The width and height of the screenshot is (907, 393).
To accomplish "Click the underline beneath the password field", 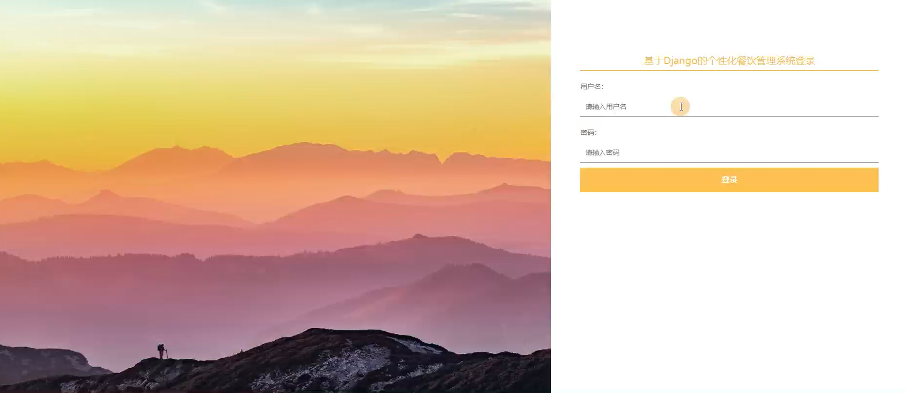I will click(729, 162).
